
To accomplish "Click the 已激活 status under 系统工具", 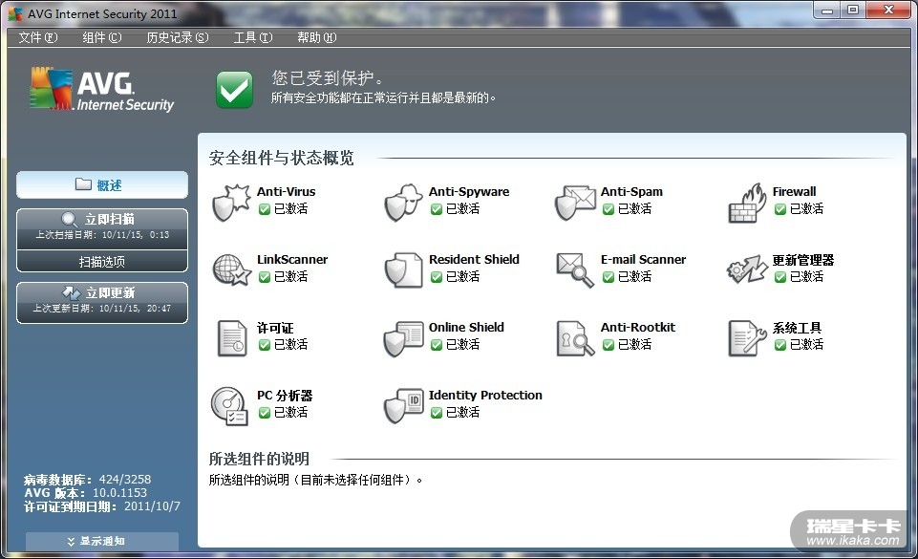I will pos(806,345).
